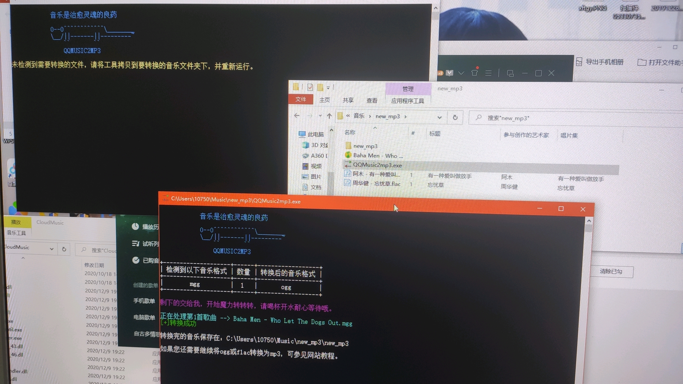Maximize the QQMusic2mp3.exe console window
This screenshot has height=384, width=683.
point(561,209)
